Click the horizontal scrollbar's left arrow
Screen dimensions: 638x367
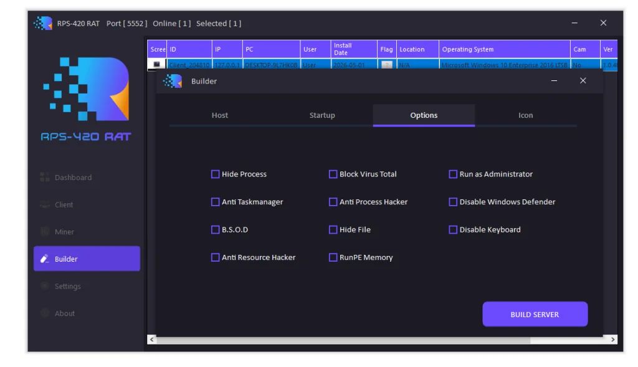(152, 340)
